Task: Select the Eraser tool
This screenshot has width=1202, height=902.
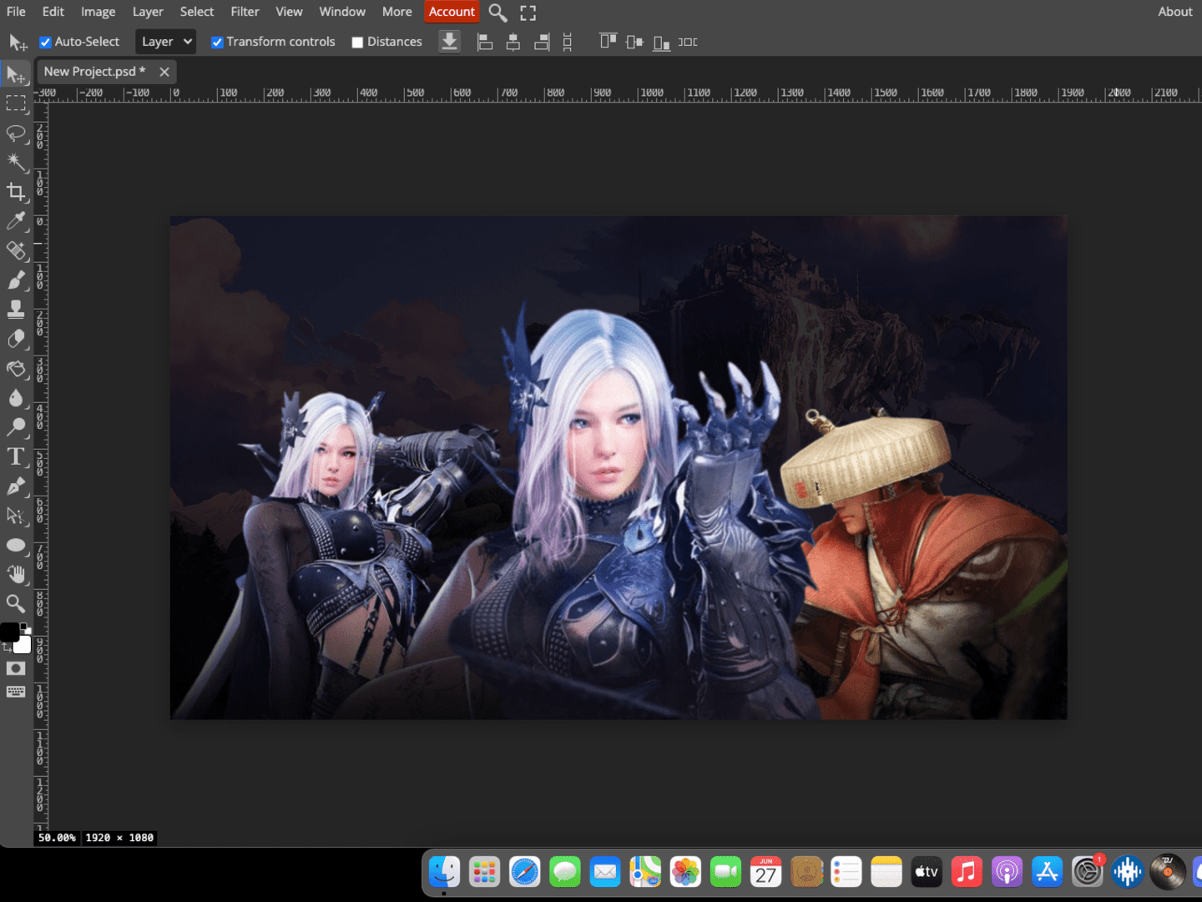Action: click(x=16, y=339)
